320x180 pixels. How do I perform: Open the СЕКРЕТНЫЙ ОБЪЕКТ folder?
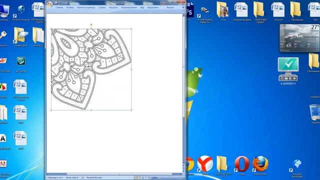pos(260,12)
